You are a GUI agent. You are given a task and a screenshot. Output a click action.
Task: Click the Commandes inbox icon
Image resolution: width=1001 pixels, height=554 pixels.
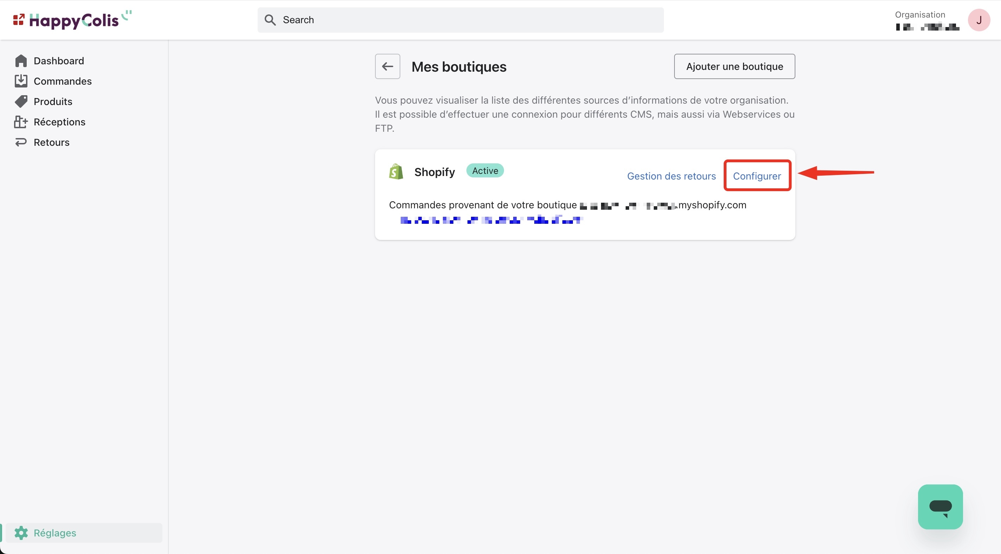coord(21,81)
